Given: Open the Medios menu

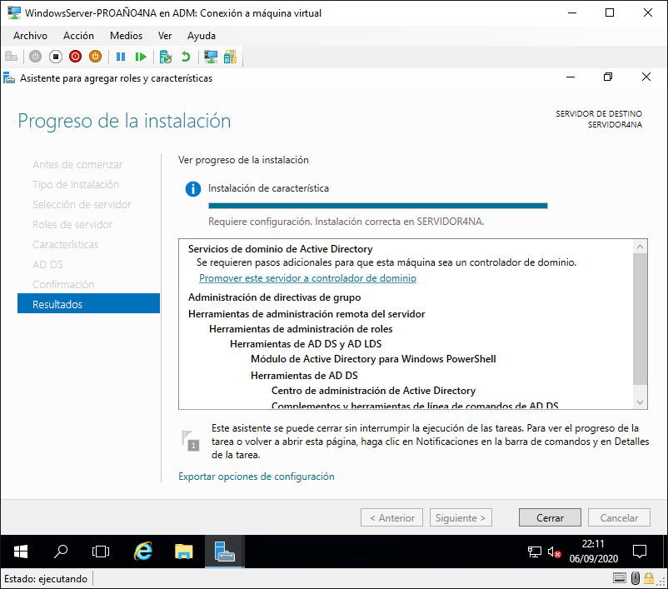Looking at the screenshot, I should point(126,36).
